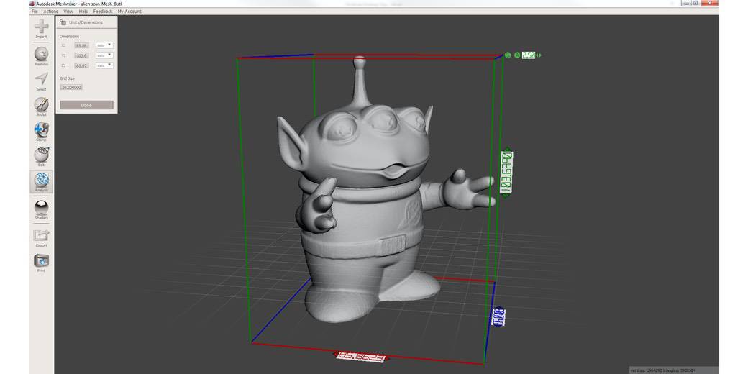Image resolution: width=748 pixels, height=374 pixels.
Task: Click the Export icon
Action: click(41, 235)
